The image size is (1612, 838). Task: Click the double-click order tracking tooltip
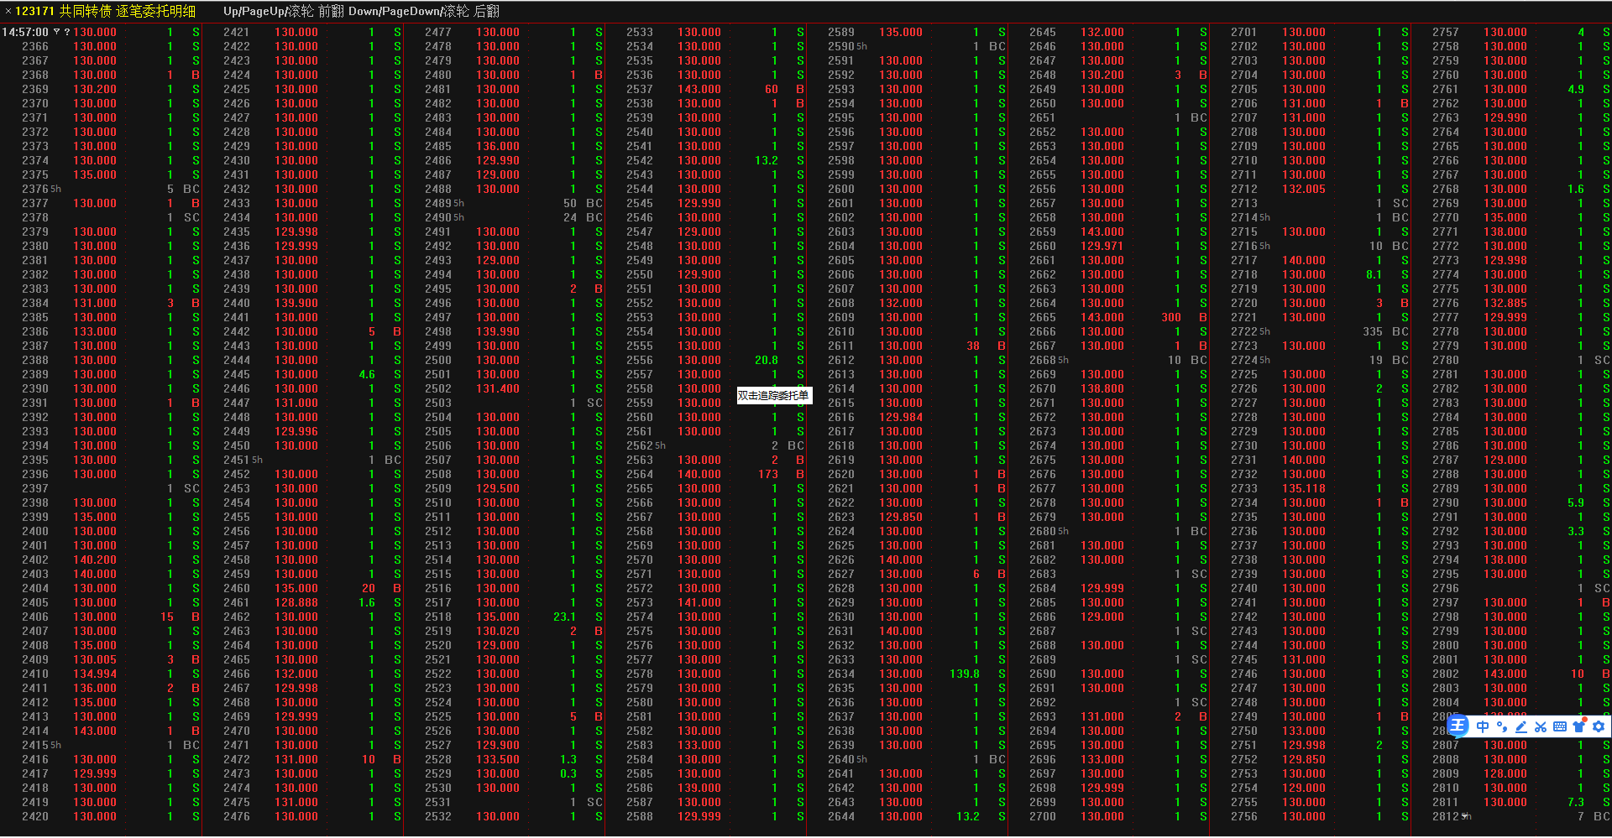click(x=773, y=395)
